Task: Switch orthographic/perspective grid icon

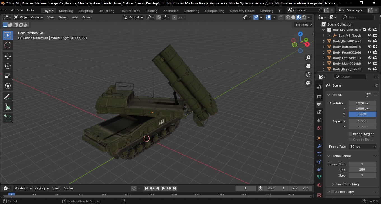Action: tap(308, 83)
